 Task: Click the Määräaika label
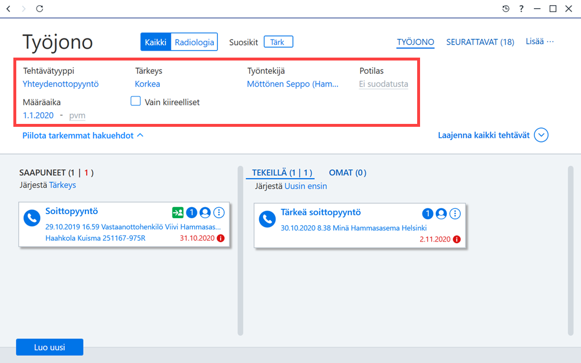(41, 102)
